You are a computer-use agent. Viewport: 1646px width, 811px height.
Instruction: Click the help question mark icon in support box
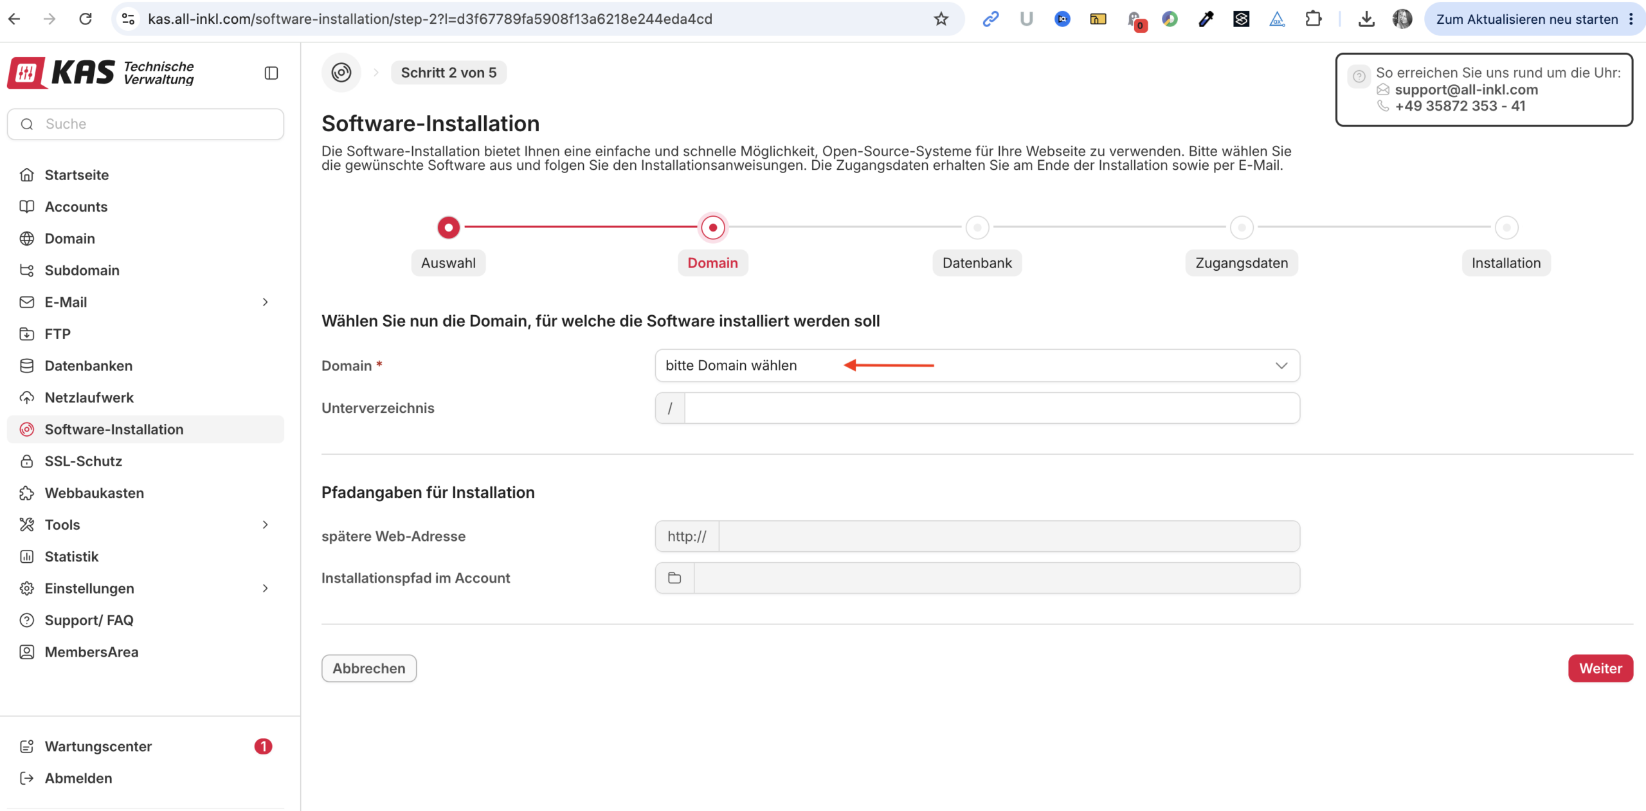tap(1359, 76)
